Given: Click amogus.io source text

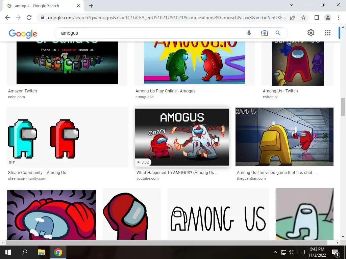Looking at the screenshot, I should [x=145, y=97].
